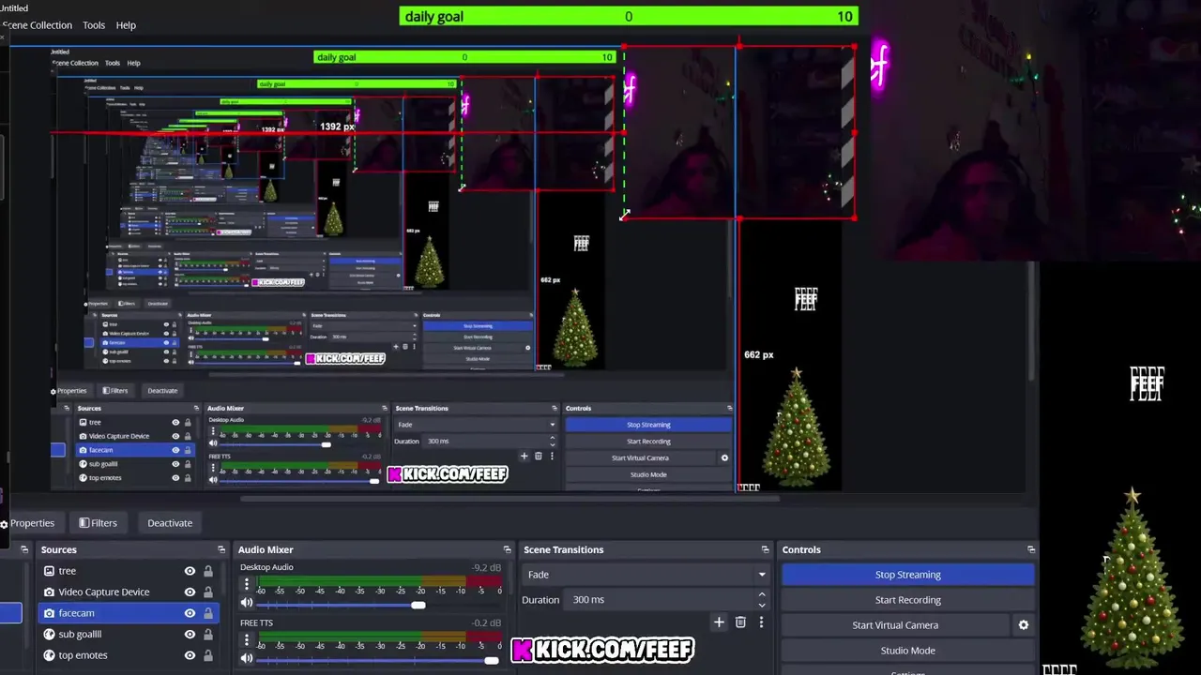Increase transition duration with up arrow

[761, 594]
